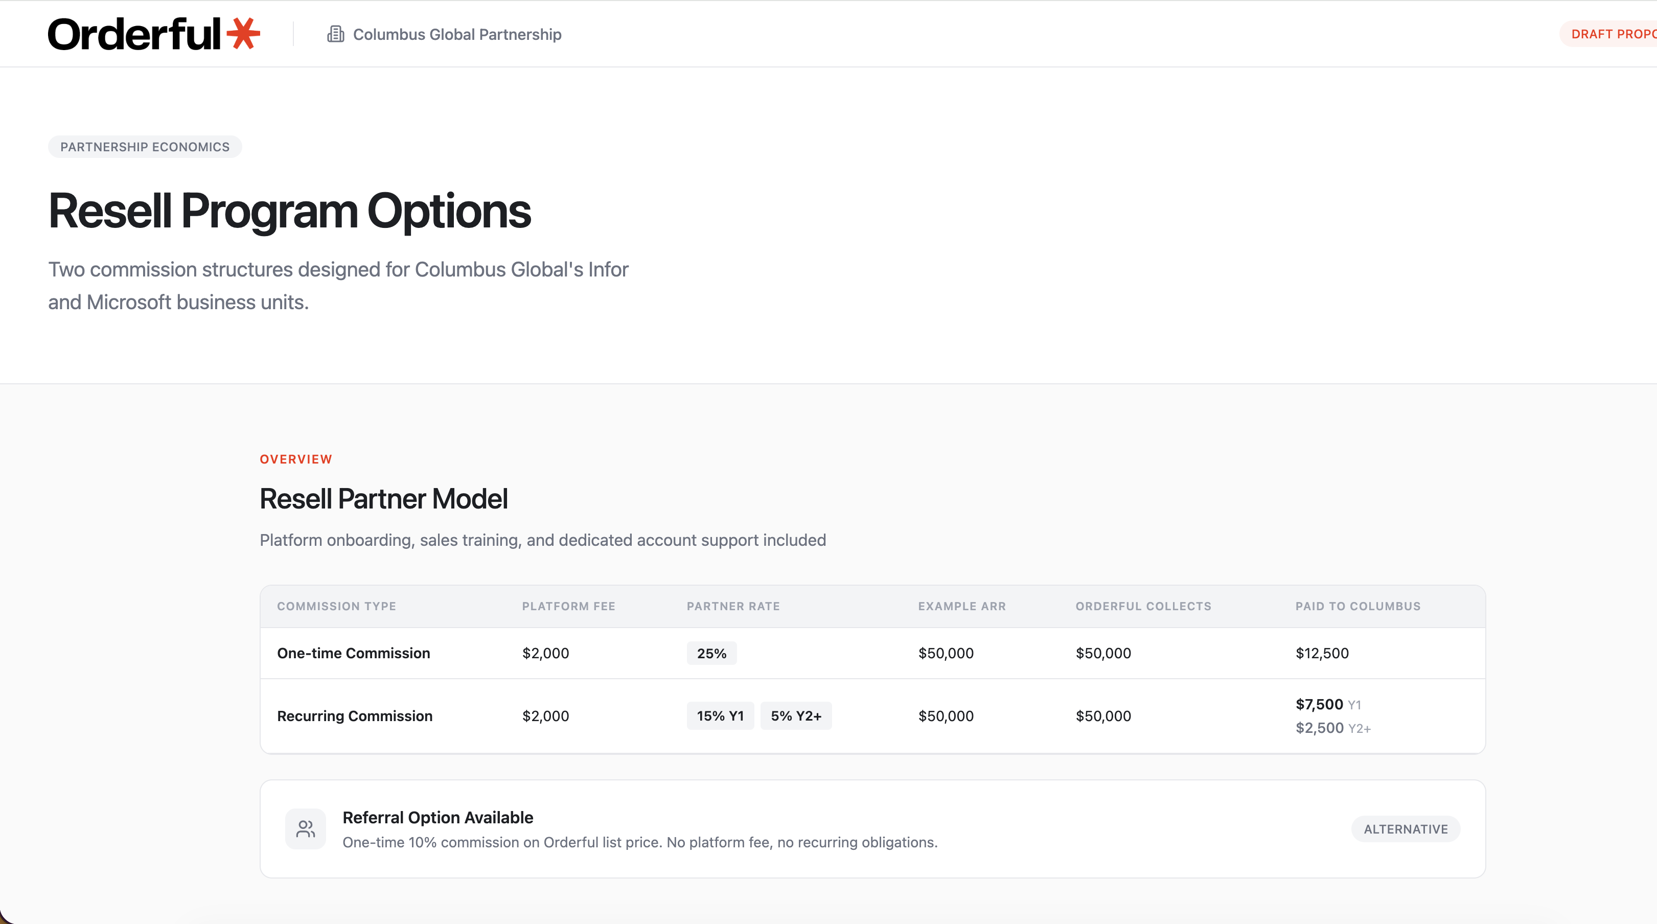The height and width of the screenshot is (924, 1657).
Task: Select the Recurring Commission row label
Action: pos(354,717)
